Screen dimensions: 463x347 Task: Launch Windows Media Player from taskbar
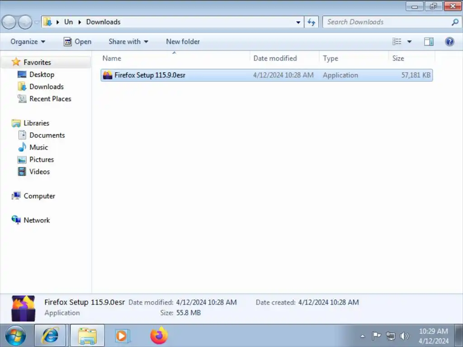point(122,336)
